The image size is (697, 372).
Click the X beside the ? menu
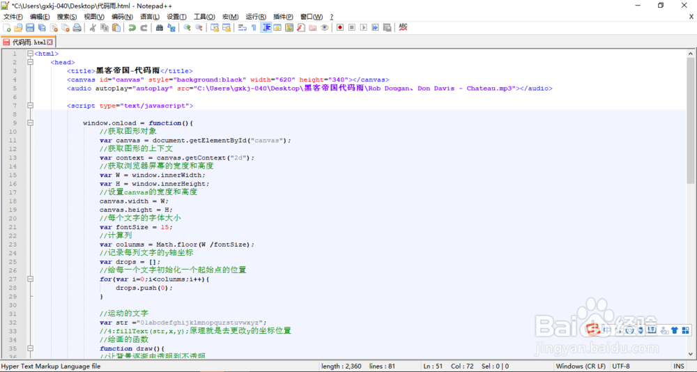pos(691,17)
